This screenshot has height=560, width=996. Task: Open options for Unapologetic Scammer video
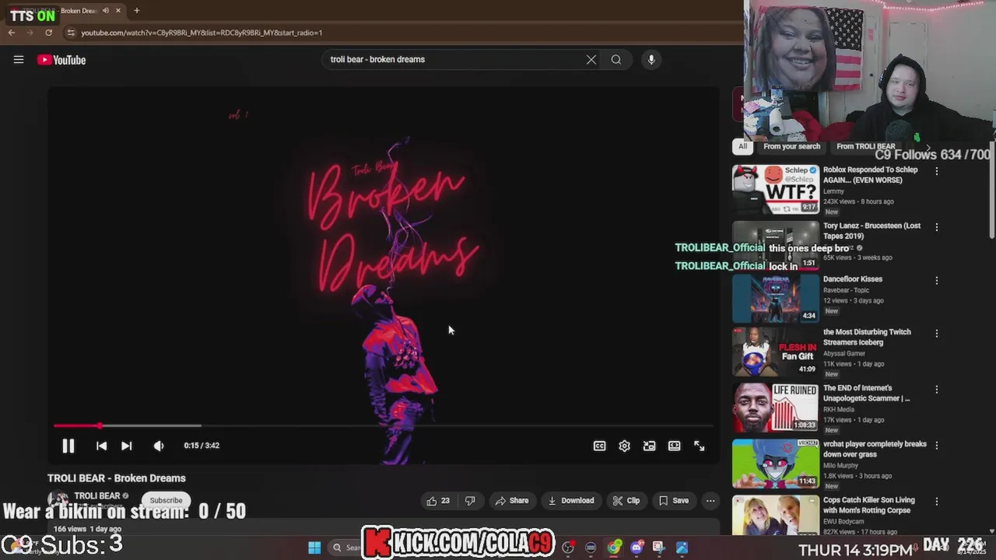click(x=937, y=389)
